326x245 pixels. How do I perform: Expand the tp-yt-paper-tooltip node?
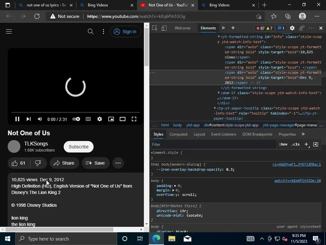[x=215, y=108]
